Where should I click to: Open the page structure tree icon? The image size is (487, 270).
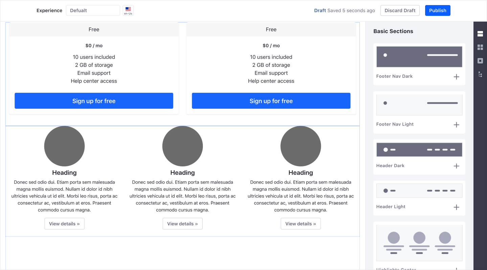coord(480,74)
